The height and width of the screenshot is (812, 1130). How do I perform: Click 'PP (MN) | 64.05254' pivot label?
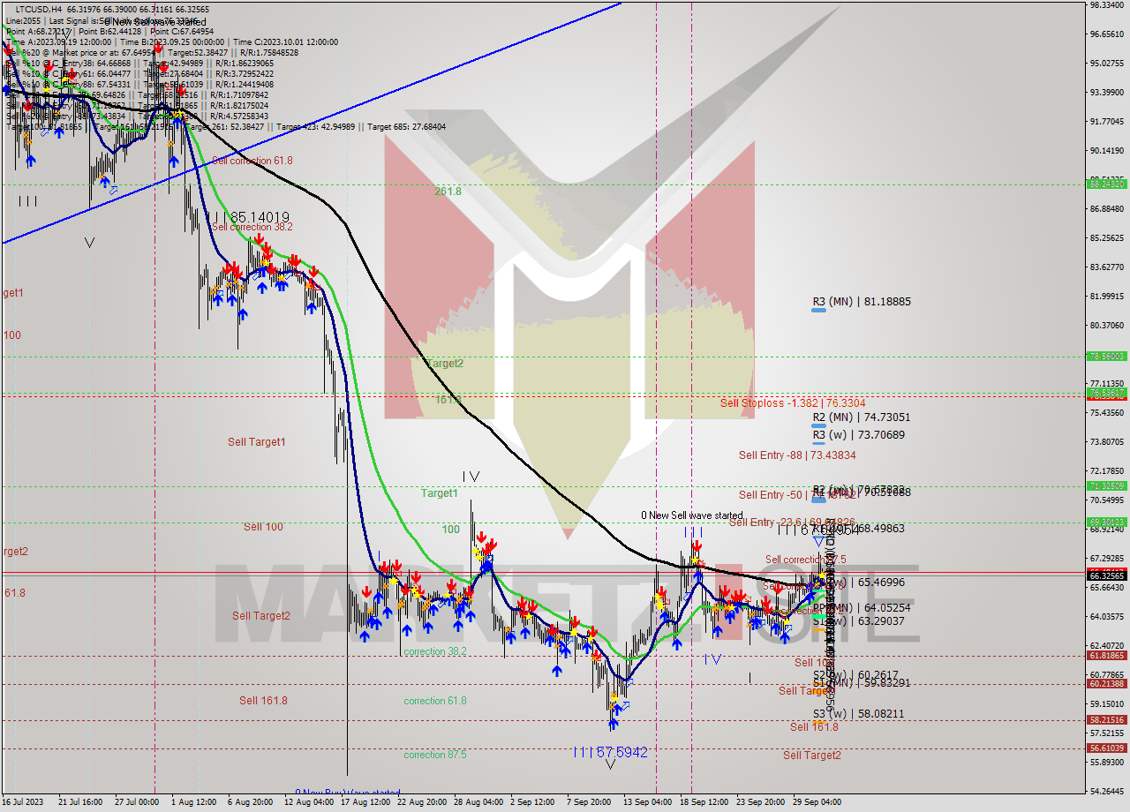862,608
